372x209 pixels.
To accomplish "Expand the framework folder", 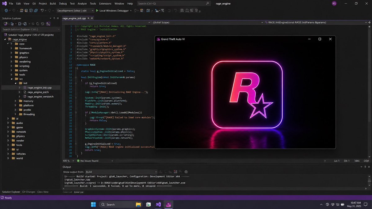I will click(x=11, y=48).
